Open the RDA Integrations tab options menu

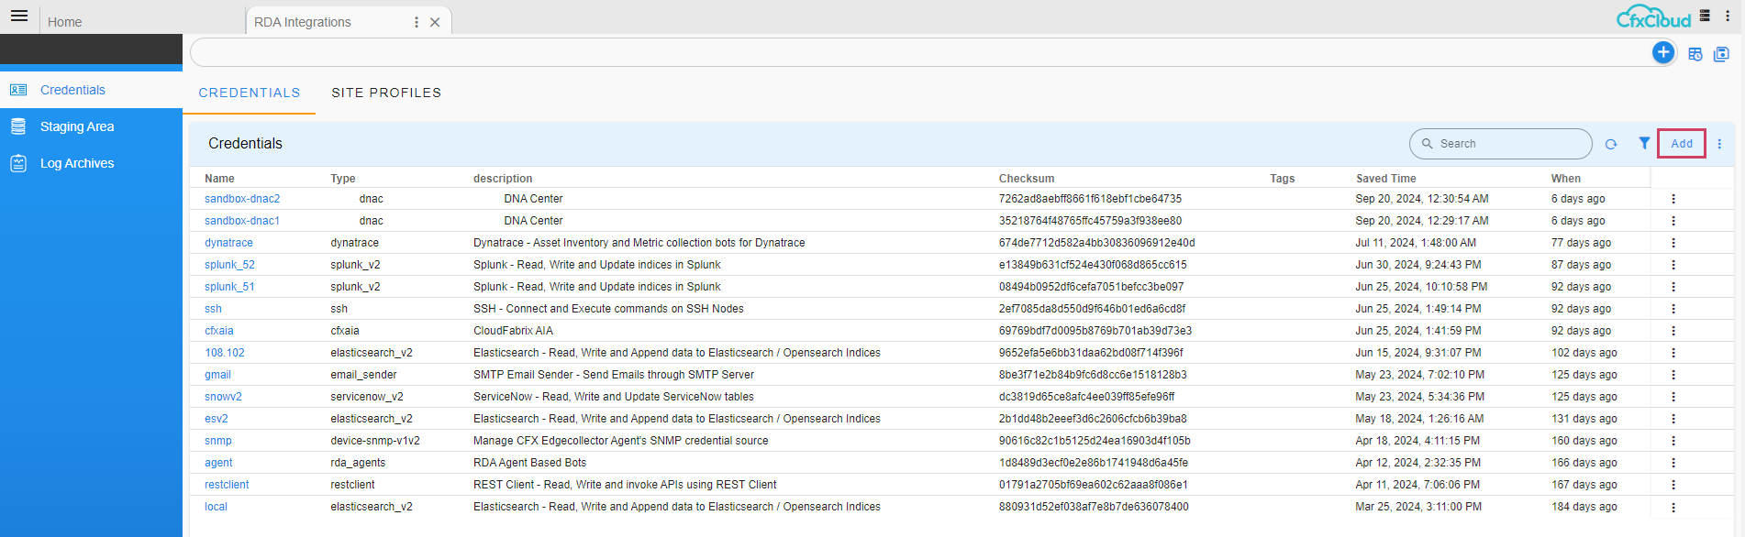coord(417,22)
